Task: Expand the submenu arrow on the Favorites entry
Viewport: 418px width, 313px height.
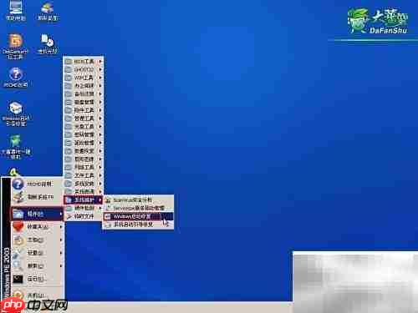Action: (60, 227)
